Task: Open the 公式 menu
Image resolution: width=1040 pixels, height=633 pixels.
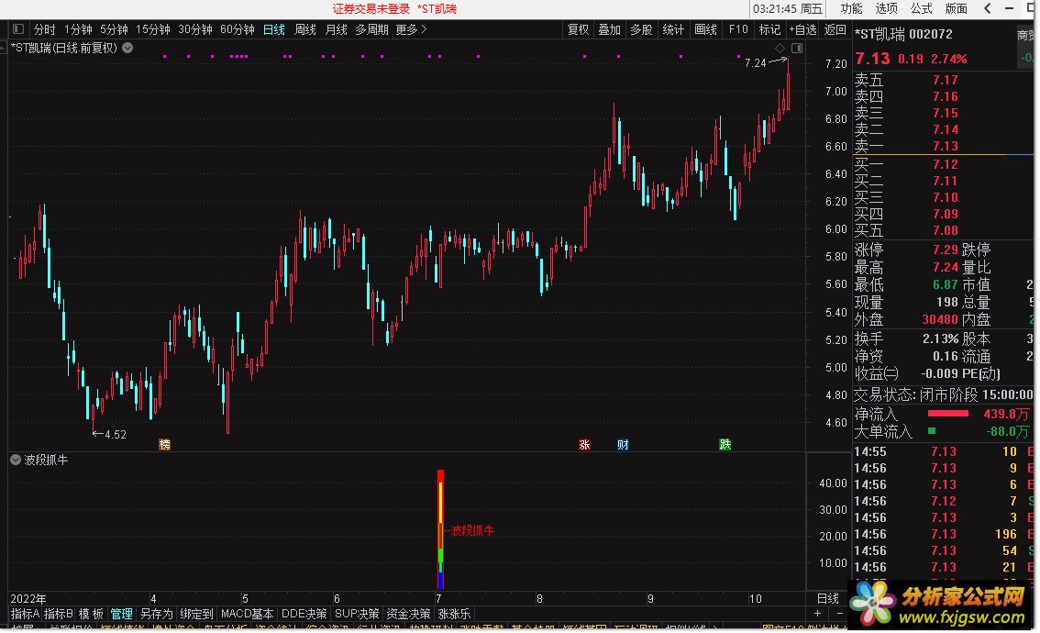Action: 922,8
